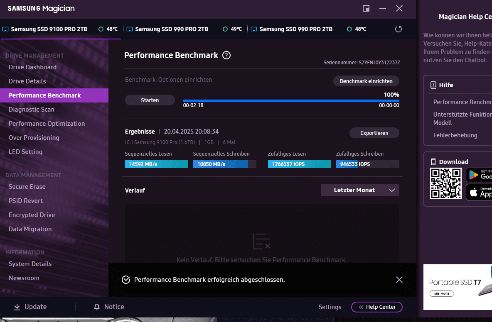492x322 pixels.
Task: Open the Apple App Store badge
Action: pos(479,192)
